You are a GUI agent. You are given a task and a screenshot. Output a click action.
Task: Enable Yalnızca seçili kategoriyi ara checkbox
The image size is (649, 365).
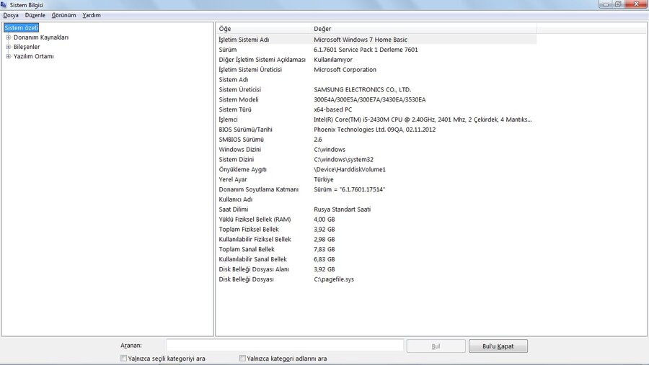point(123,359)
